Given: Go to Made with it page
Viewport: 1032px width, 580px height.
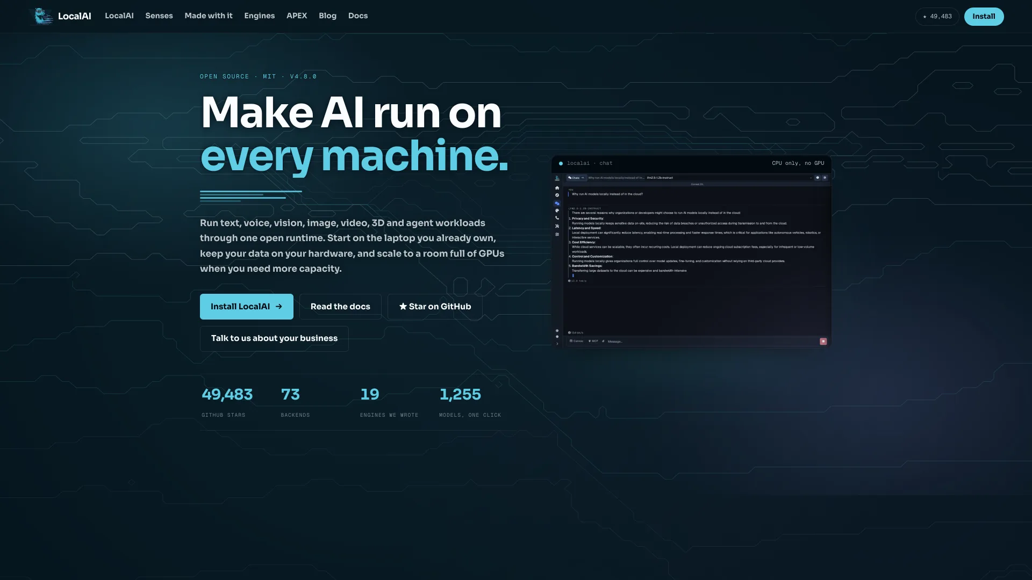Looking at the screenshot, I should [209, 16].
